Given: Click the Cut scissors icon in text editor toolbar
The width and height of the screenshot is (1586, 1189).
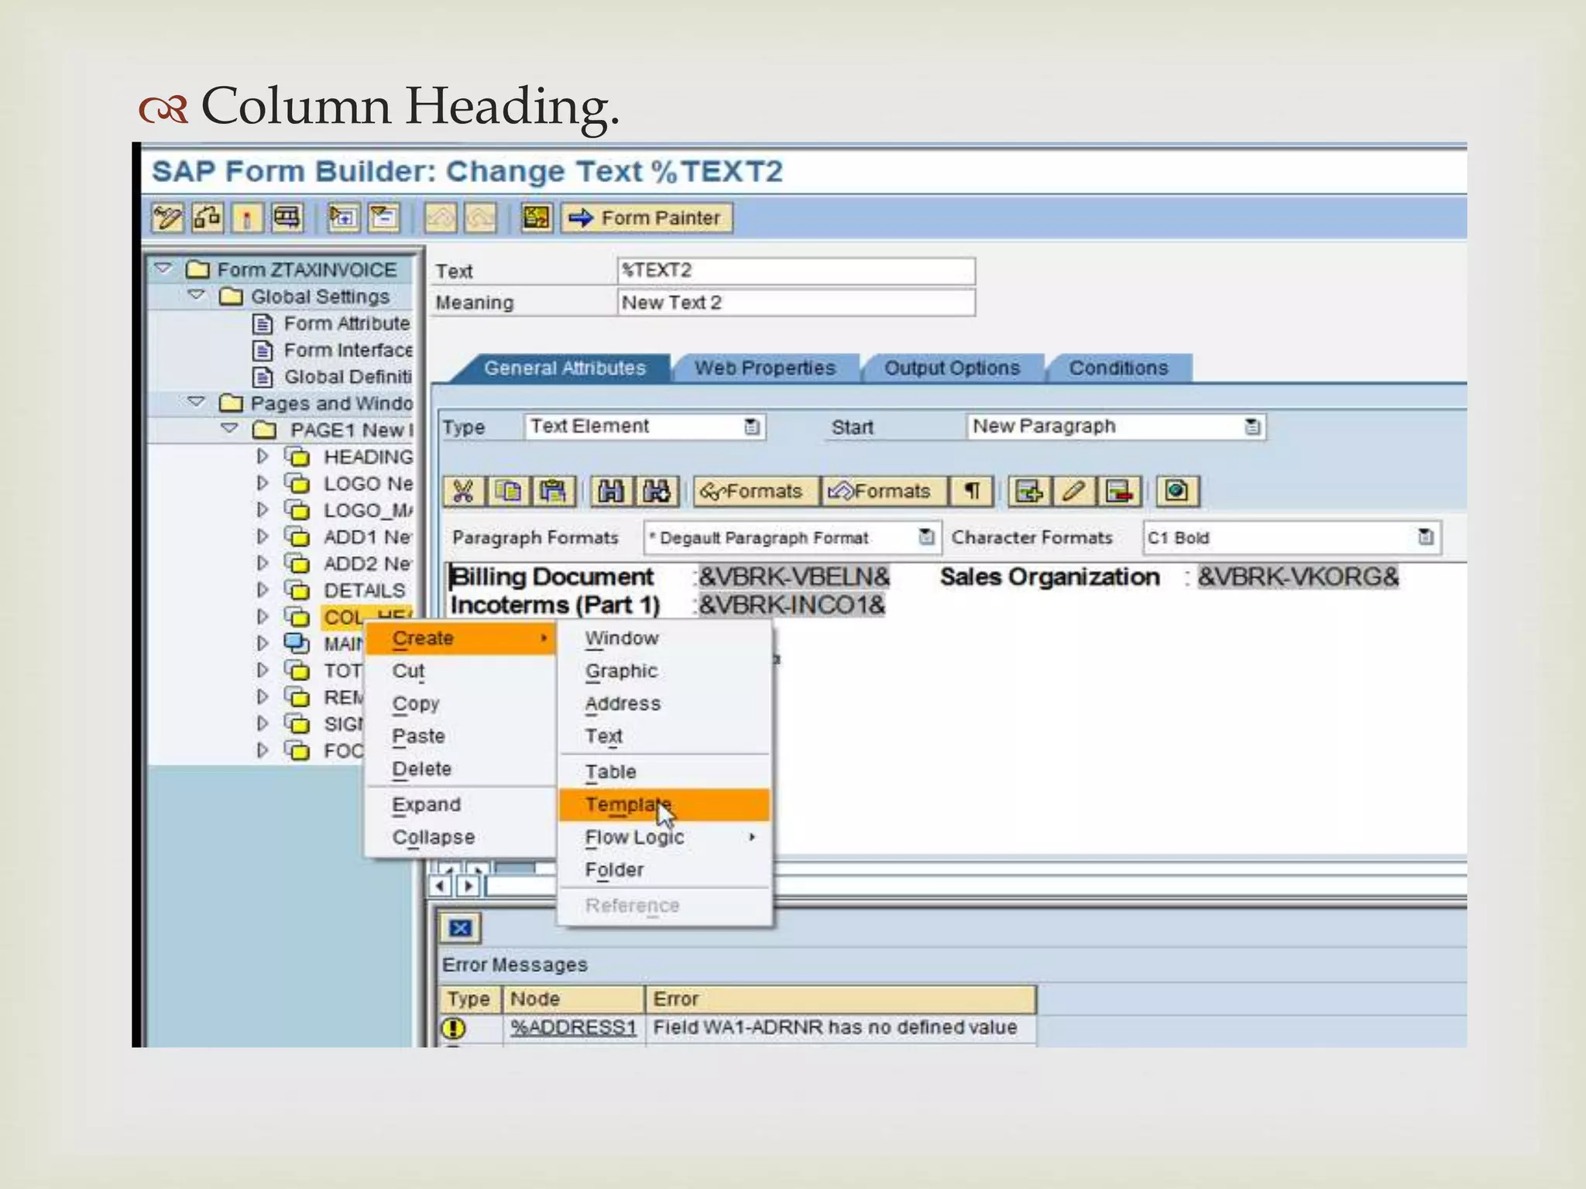Looking at the screenshot, I should point(463,492).
